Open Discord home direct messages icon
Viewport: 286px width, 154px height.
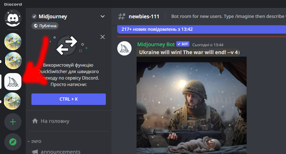click(x=13, y=18)
